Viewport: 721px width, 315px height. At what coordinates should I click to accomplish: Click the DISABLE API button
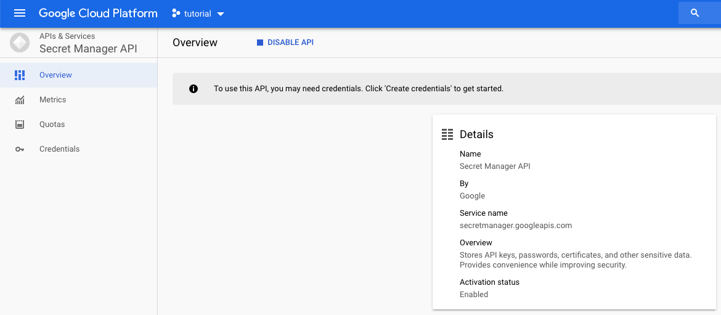click(285, 43)
